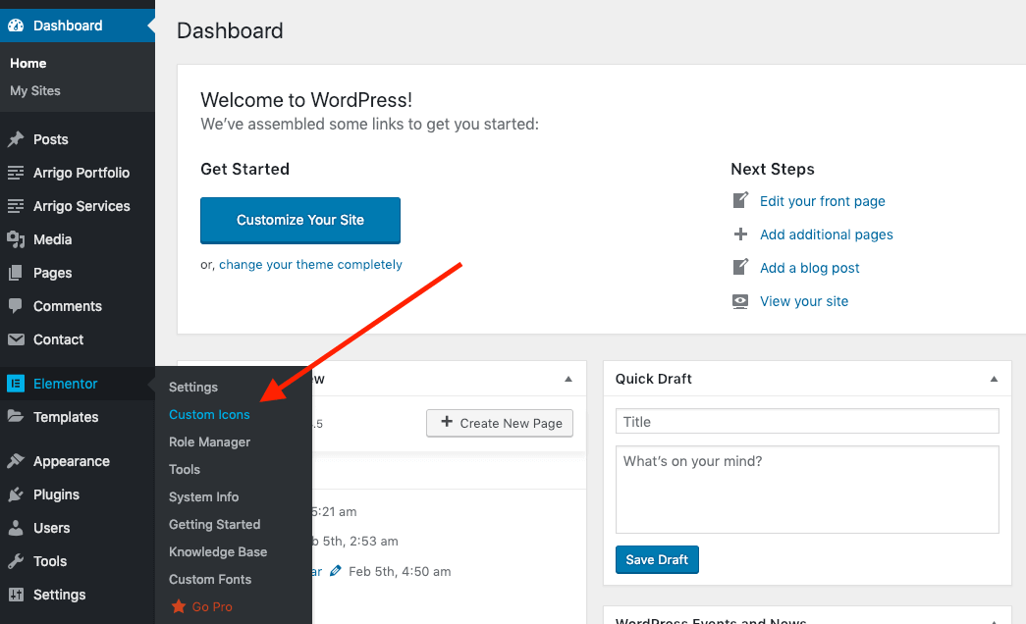Collapse the Elementor Overview widget arrow

(x=567, y=379)
